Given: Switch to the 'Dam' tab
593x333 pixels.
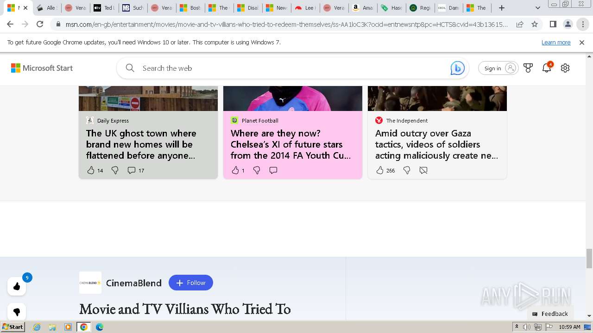Looking at the screenshot, I should (x=449, y=8).
